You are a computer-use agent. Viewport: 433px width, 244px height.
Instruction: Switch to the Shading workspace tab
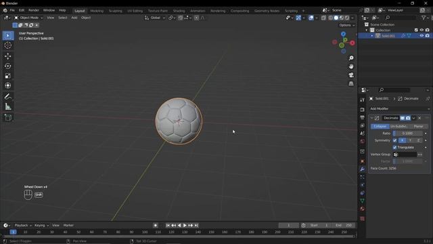coord(179,11)
